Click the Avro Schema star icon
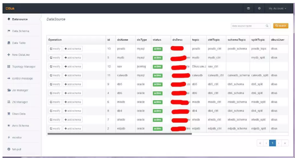299x159 pixels. pyautogui.click(x=9, y=125)
